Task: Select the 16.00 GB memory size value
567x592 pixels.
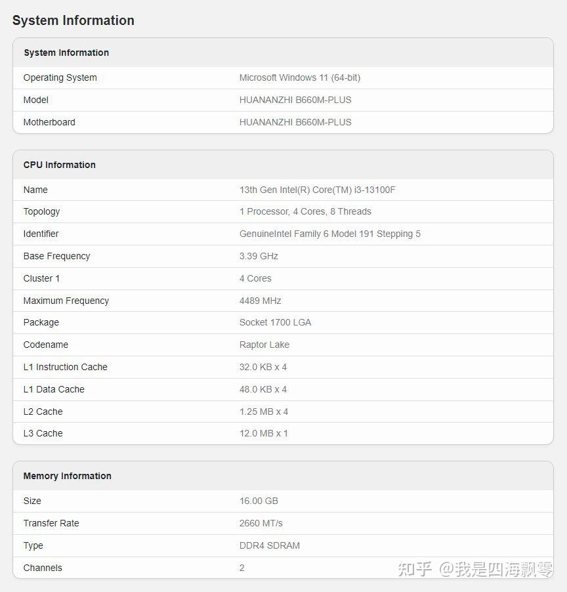Action: 259,501
